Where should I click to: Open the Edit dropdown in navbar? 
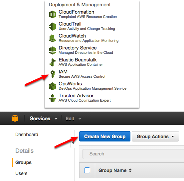point(73,119)
